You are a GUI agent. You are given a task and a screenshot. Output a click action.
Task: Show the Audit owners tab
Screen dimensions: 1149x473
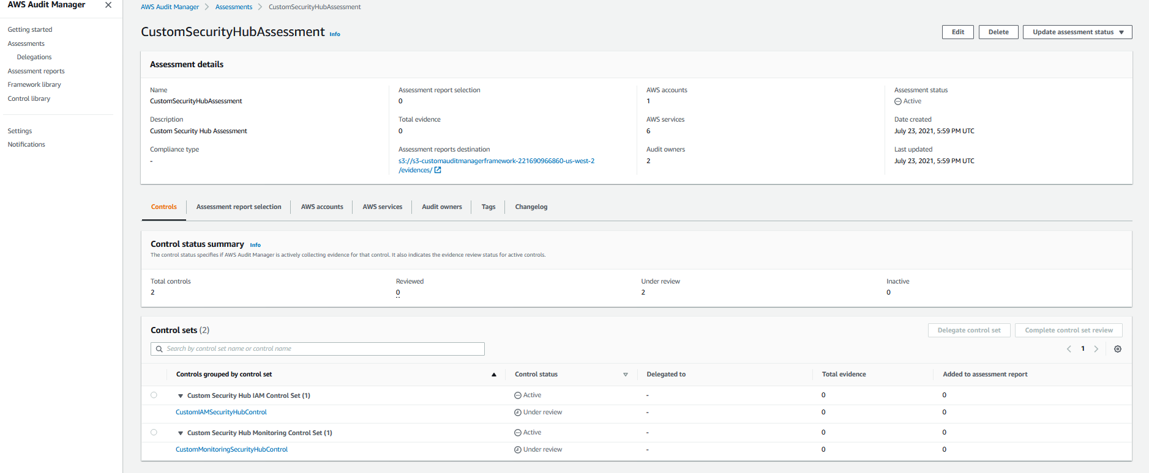point(442,207)
